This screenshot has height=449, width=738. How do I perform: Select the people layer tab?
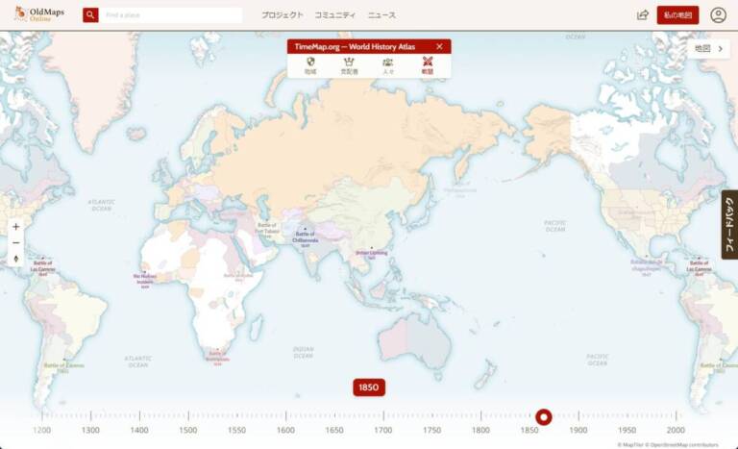[x=388, y=65]
